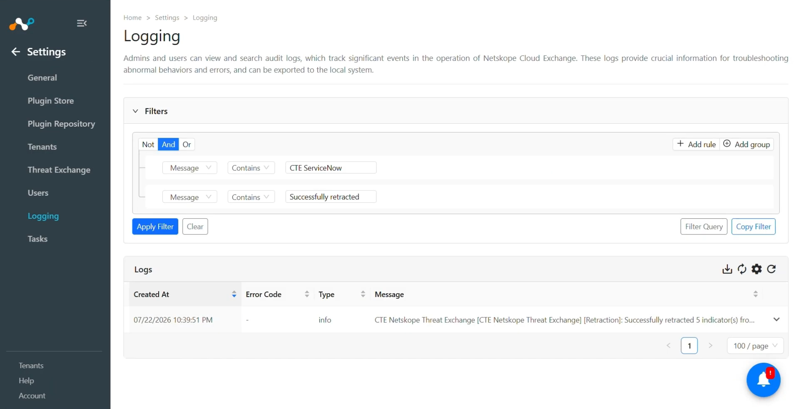Select the Or filter operator
This screenshot has width=799, height=409.
coord(187,145)
